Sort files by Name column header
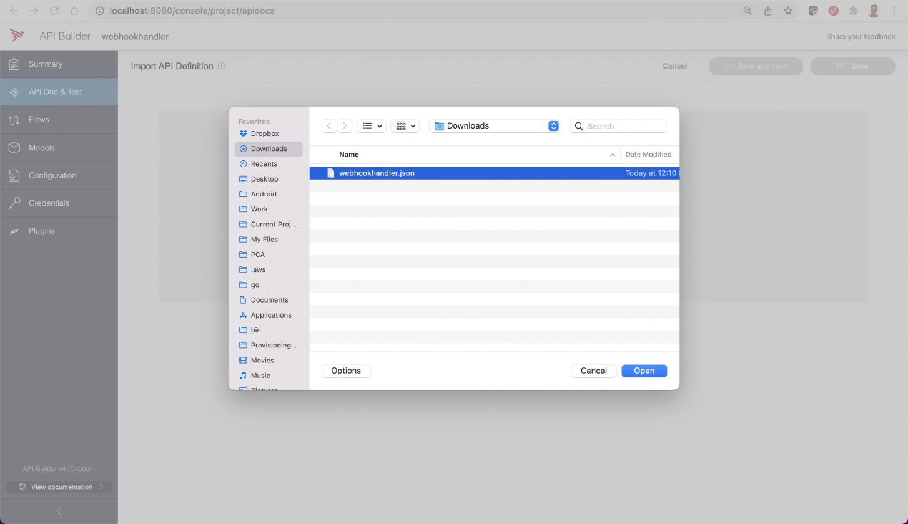Image resolution: width=908 pixels, height=524 pixels. pyautogui.click(x=349, y=155)
